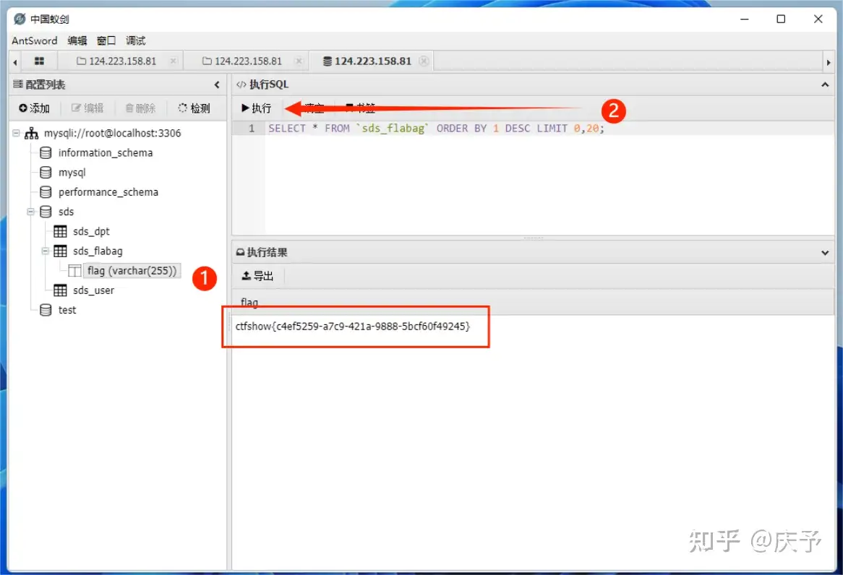The width and height of the screenshot is (843, 575).
Task: Click the sds_dpt table grid icon
Action: [x=60, y=232]
